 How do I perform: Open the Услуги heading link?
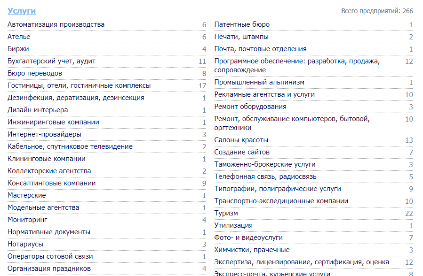click(22, 11)
